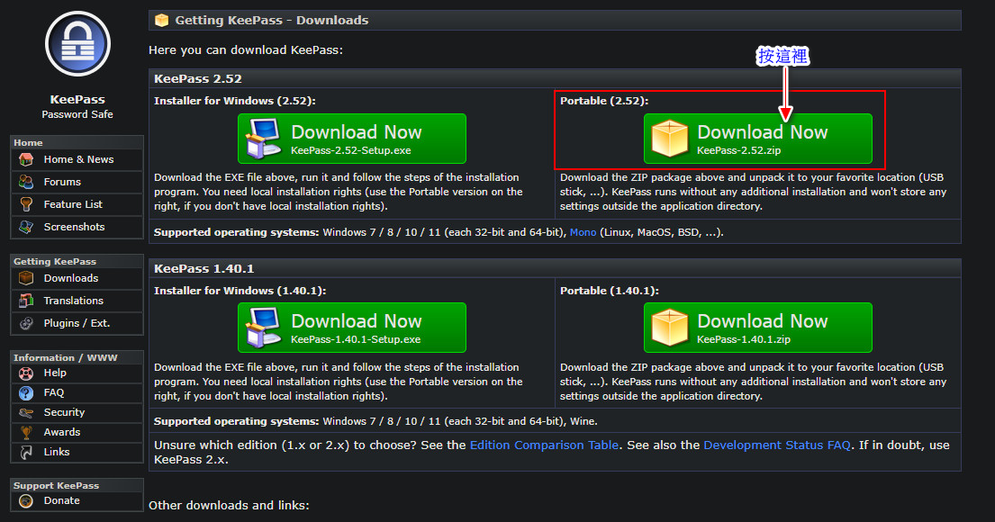Click the Forums people icon

[x=26, y=182]
